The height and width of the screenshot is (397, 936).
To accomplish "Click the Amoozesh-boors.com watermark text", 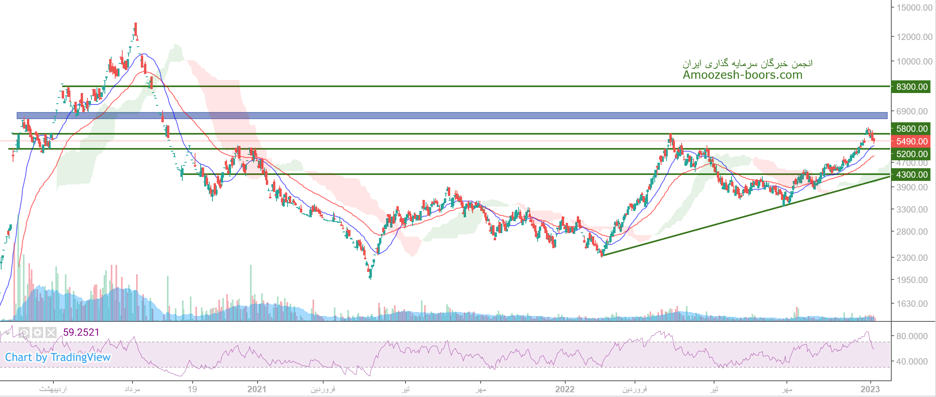I will [742, 75].
